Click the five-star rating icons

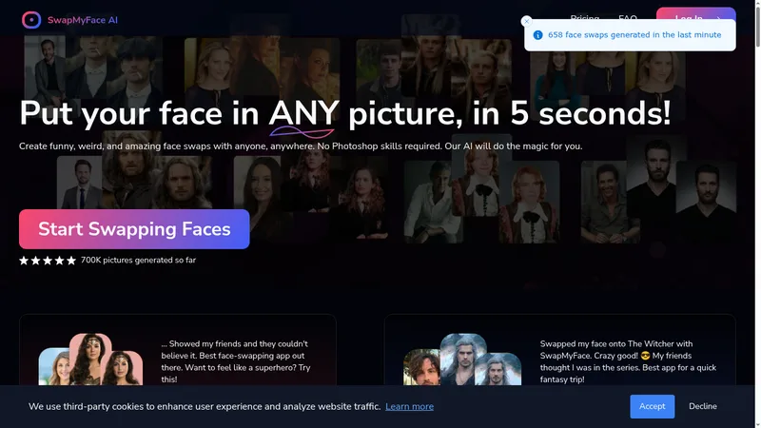(x=48, y=261)
